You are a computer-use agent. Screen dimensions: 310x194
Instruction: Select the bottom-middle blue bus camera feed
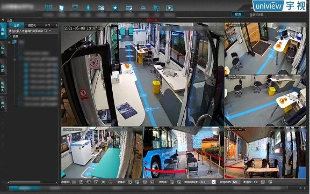183,153
